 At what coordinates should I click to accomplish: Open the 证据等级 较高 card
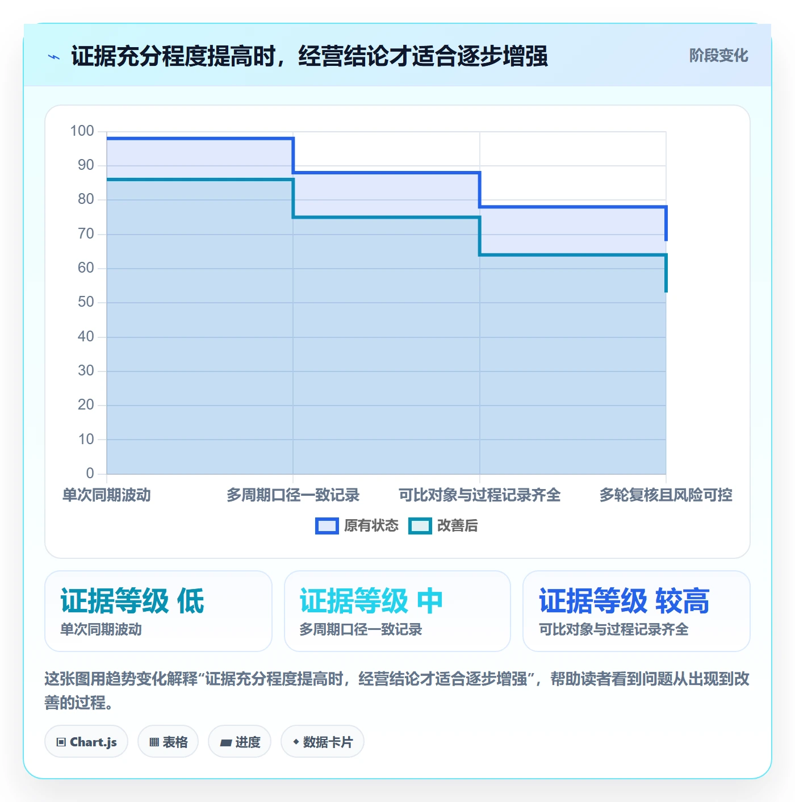tap(637, 611)
